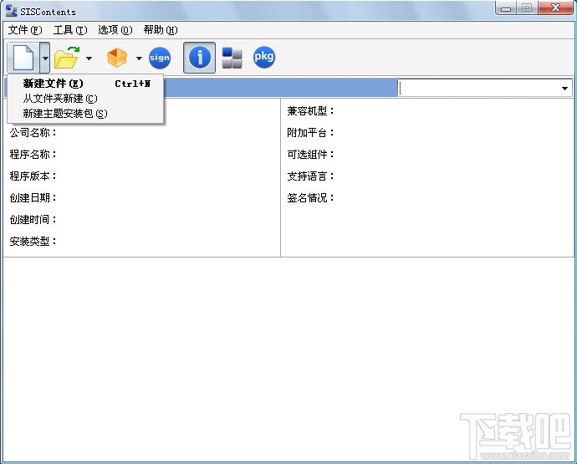577x464 pixels.
Task: Choose 从文件夹新建(C) menu entry
Action: coord(86,99)
